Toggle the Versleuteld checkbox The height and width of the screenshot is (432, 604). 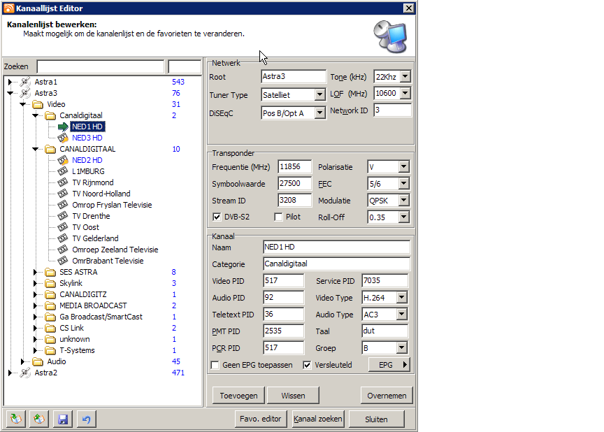tap(307, 365)
